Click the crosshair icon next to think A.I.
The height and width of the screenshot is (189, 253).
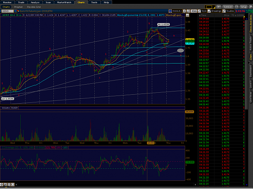point(185,11)
